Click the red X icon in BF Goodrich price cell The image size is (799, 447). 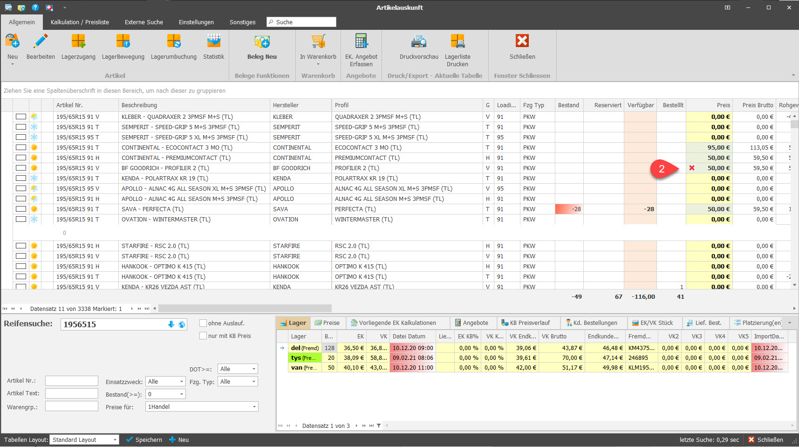[x=692, y=168]
